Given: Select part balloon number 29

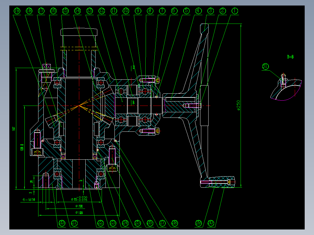Looking at the screenshot, I should 198,223.
